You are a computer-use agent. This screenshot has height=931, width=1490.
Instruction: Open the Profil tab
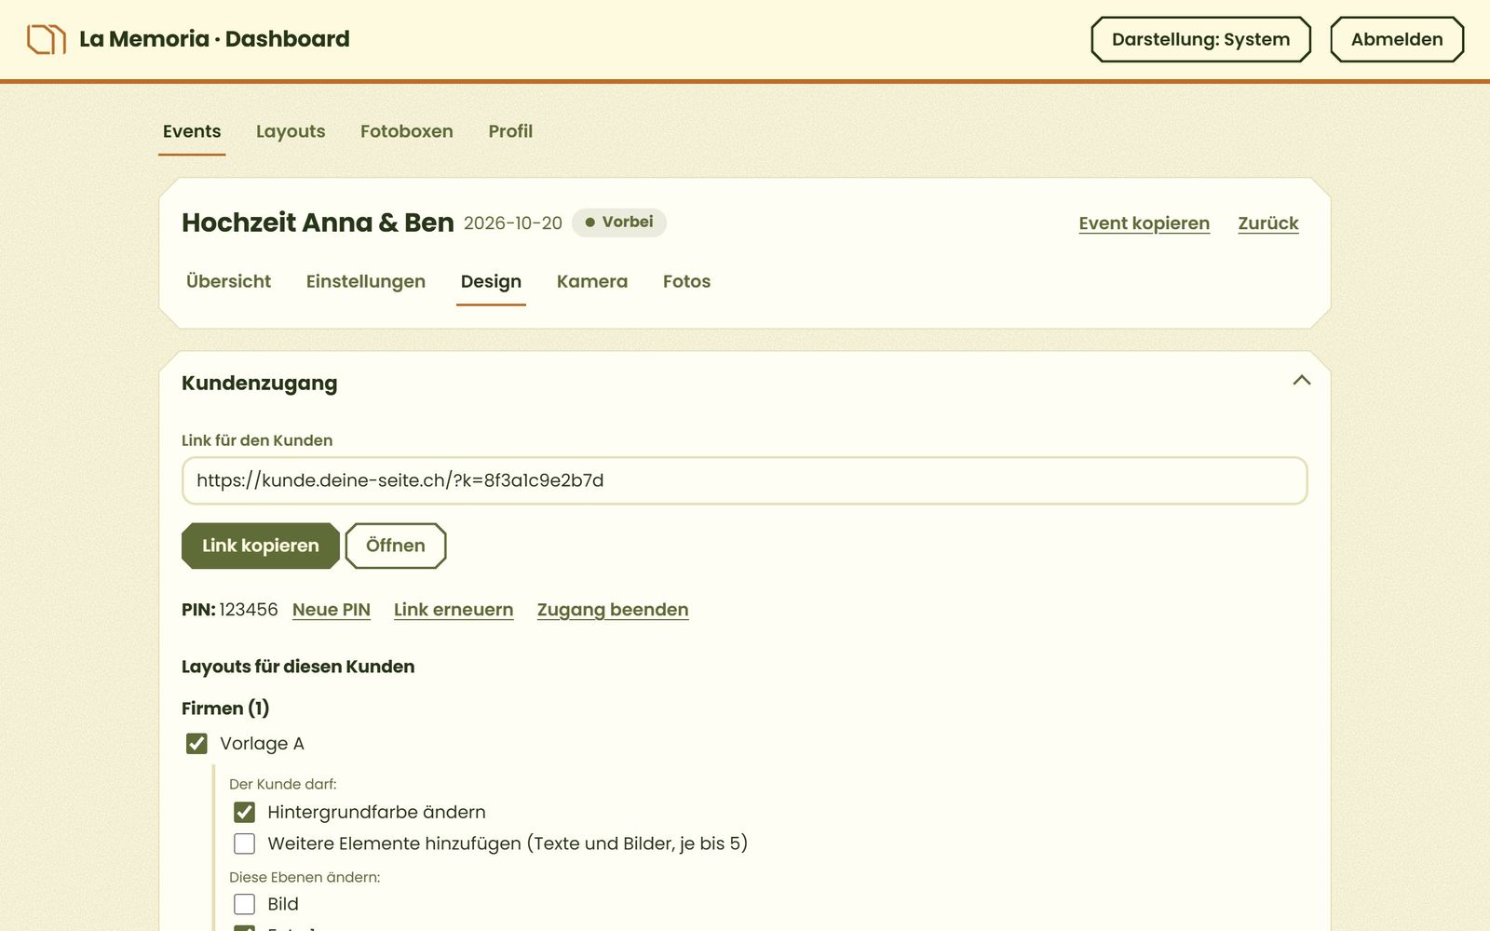point(510,131)
